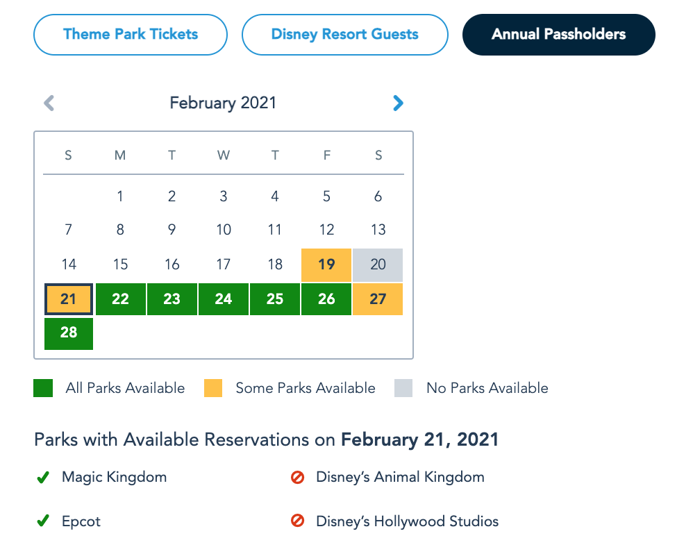693x554 pixels.
Task: Choose February 24 in the calendar
Action: pyautogui.click(x=224, y=299)
